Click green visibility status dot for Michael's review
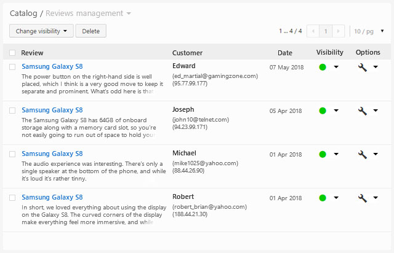Image resolution: width=394 pixels, height=253 pixels. pos(323,154)
